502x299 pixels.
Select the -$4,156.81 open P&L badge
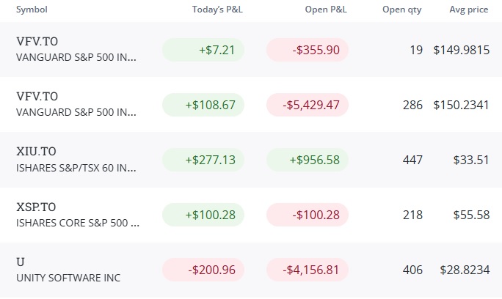pyautogui.click(x=307, y=270)
